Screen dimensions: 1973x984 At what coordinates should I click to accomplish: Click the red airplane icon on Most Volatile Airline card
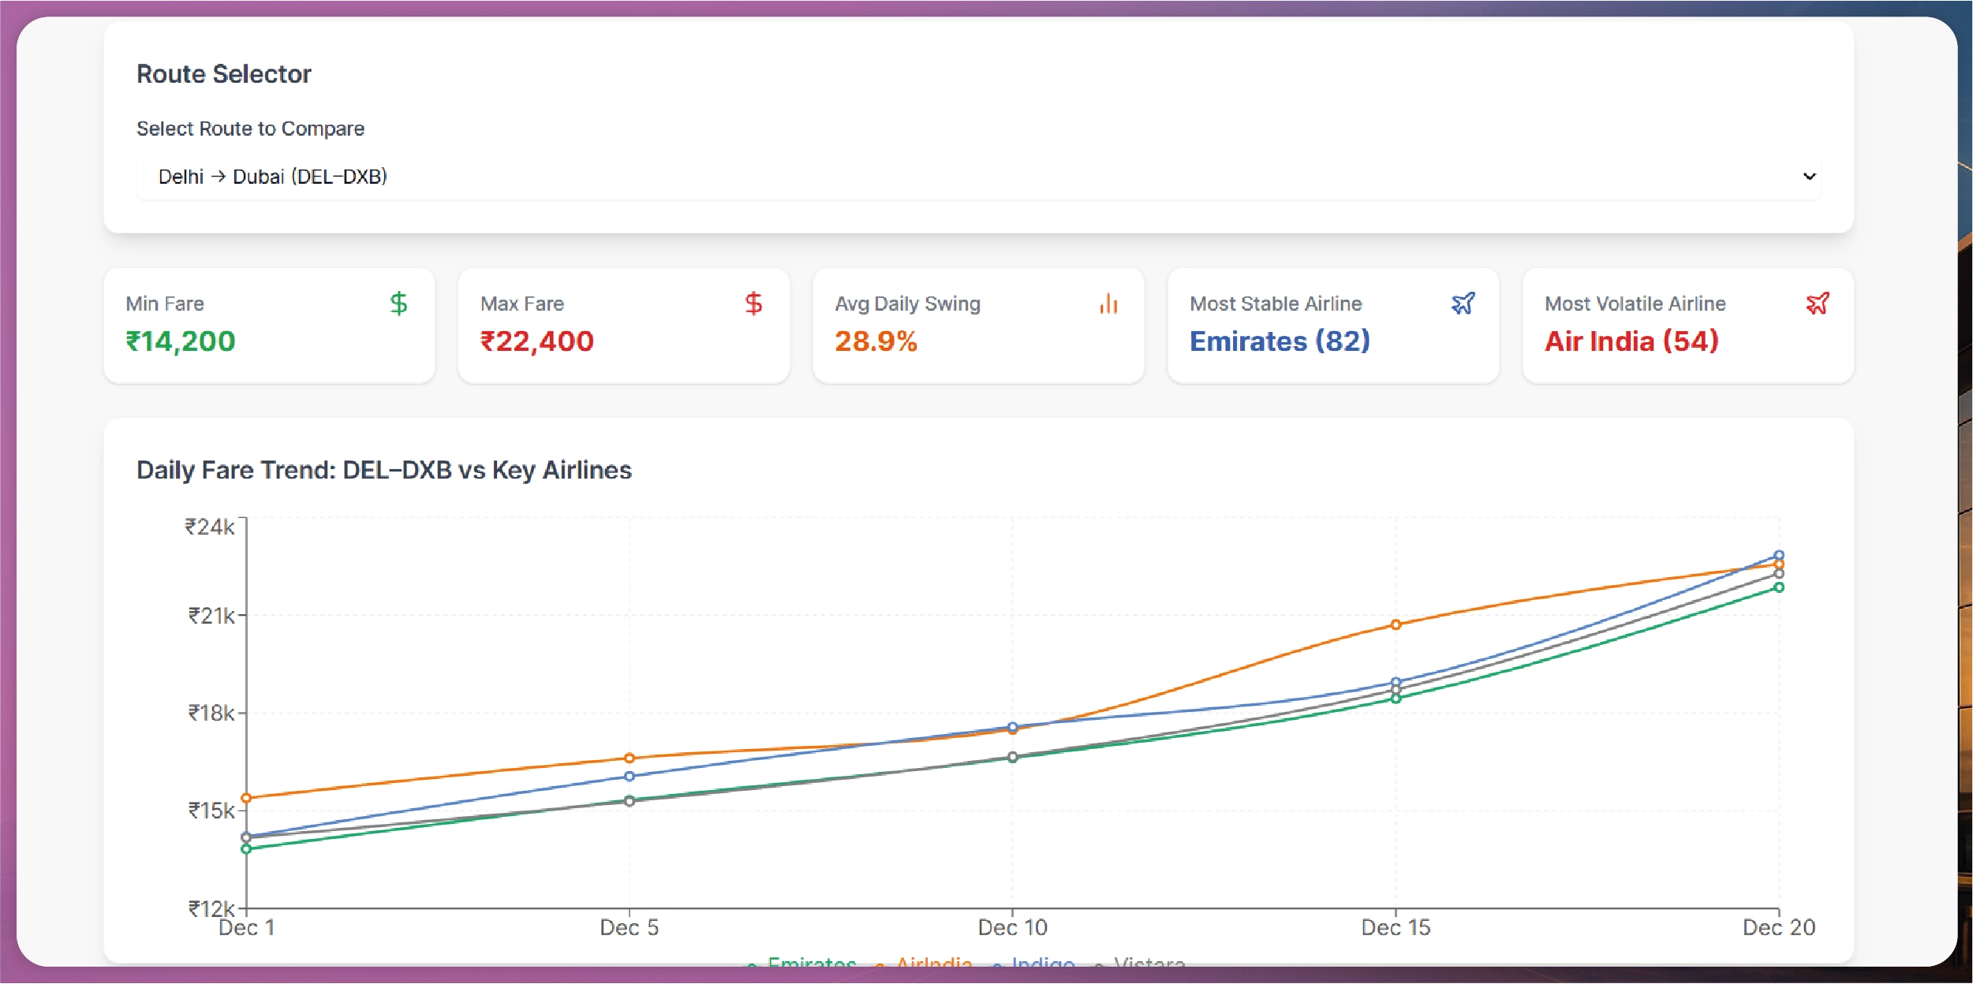click(x=1818, y=303)
